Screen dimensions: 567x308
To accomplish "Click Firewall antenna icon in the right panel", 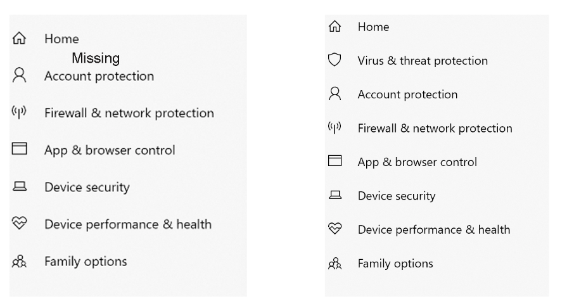I will coord(334,128).
